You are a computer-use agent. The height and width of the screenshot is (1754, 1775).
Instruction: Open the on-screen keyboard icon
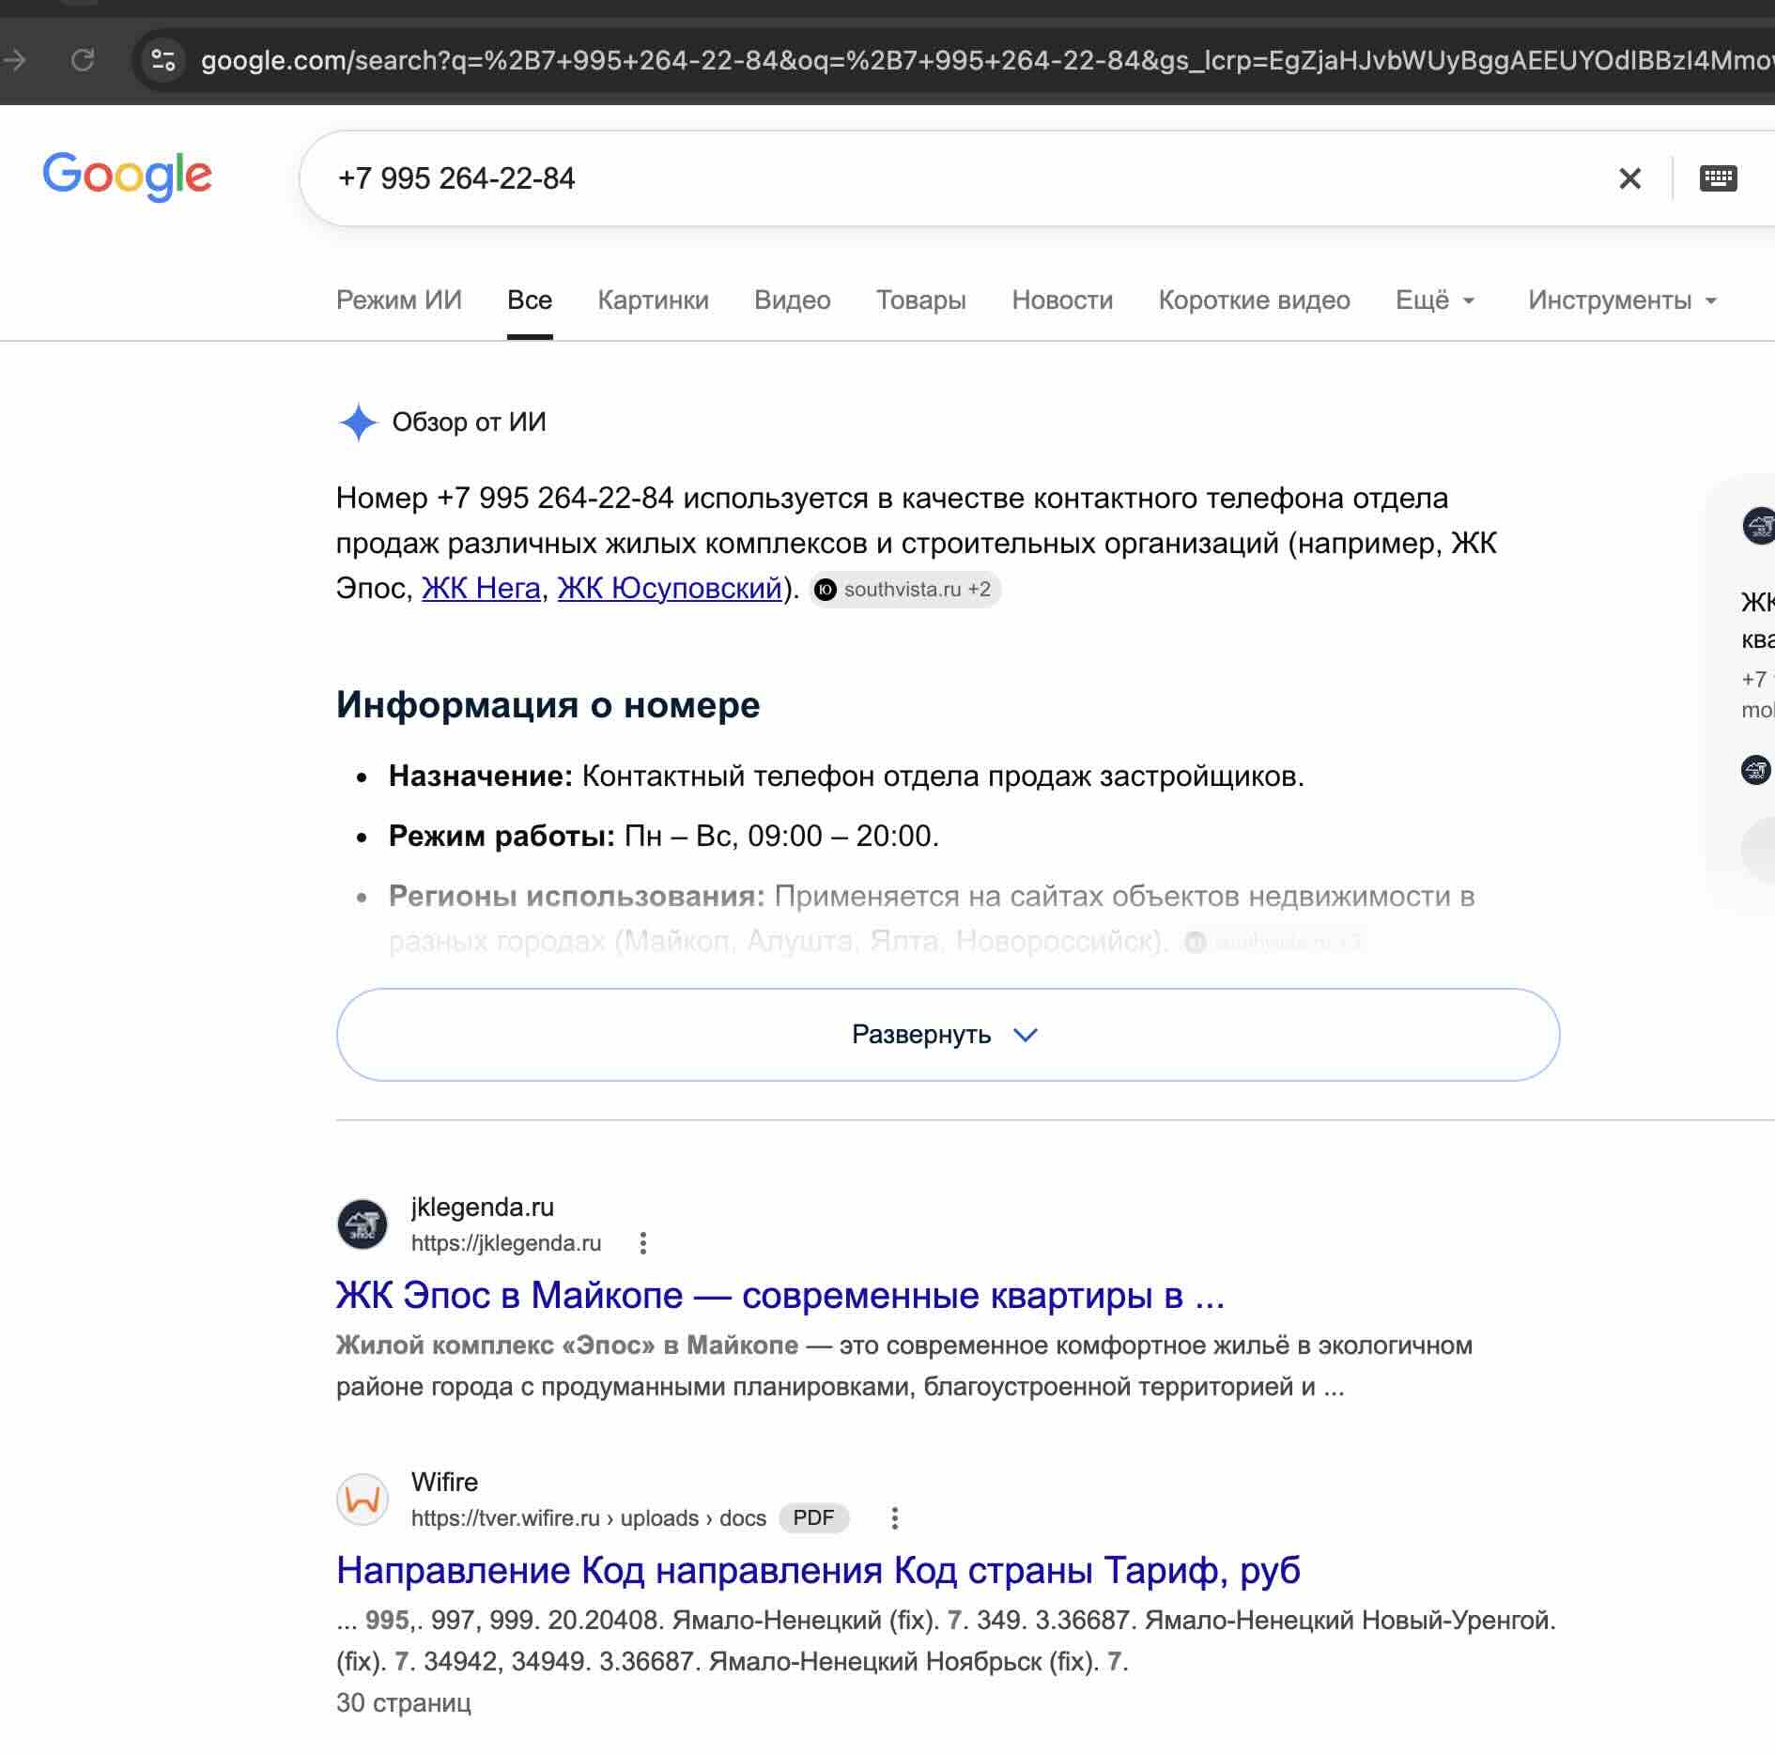[x=1718, y=178]
